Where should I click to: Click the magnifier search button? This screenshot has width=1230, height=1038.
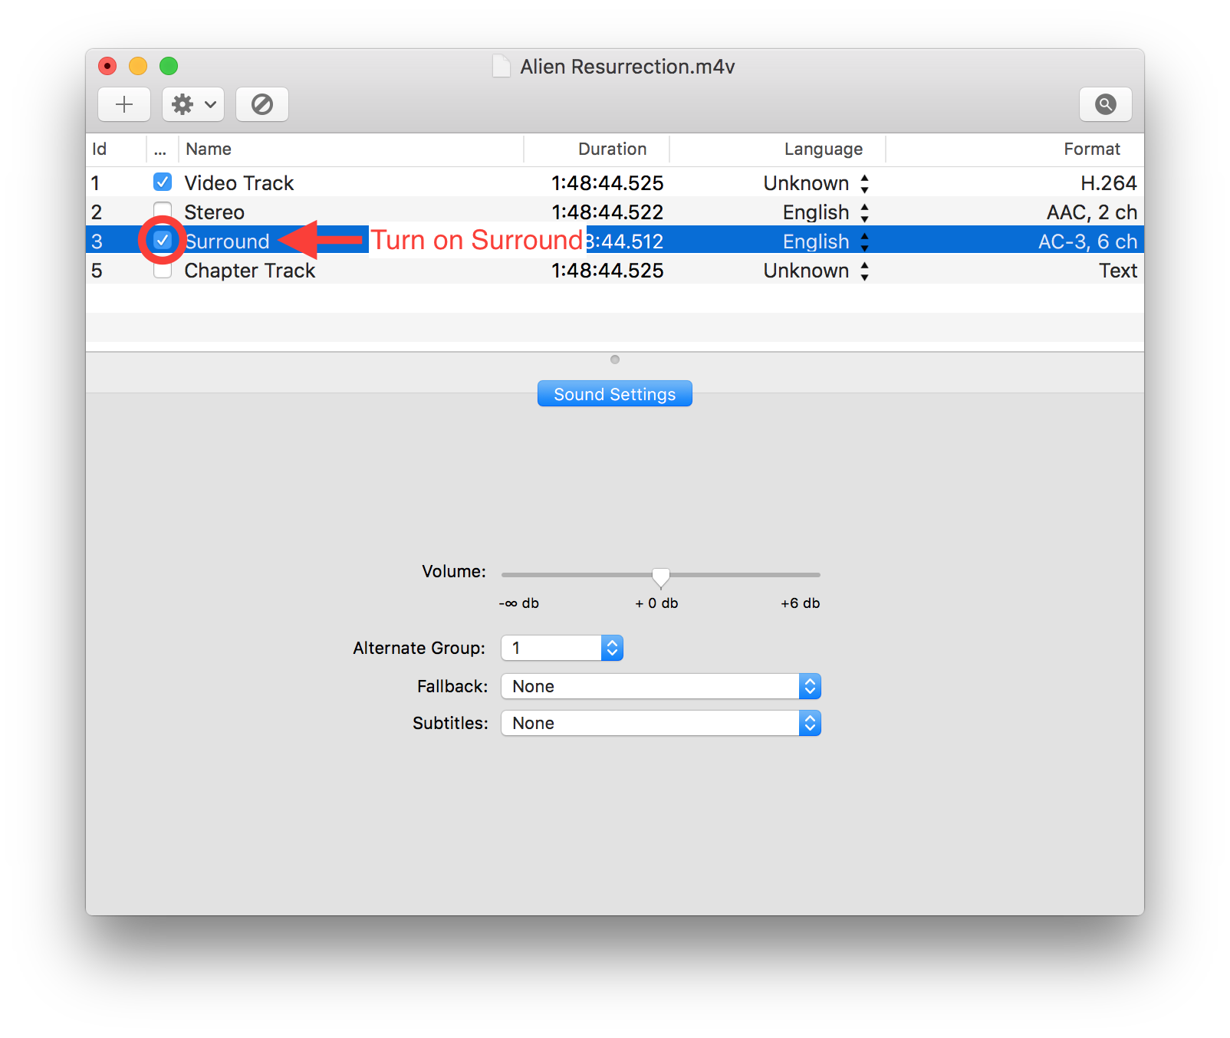coord(1105,104)
